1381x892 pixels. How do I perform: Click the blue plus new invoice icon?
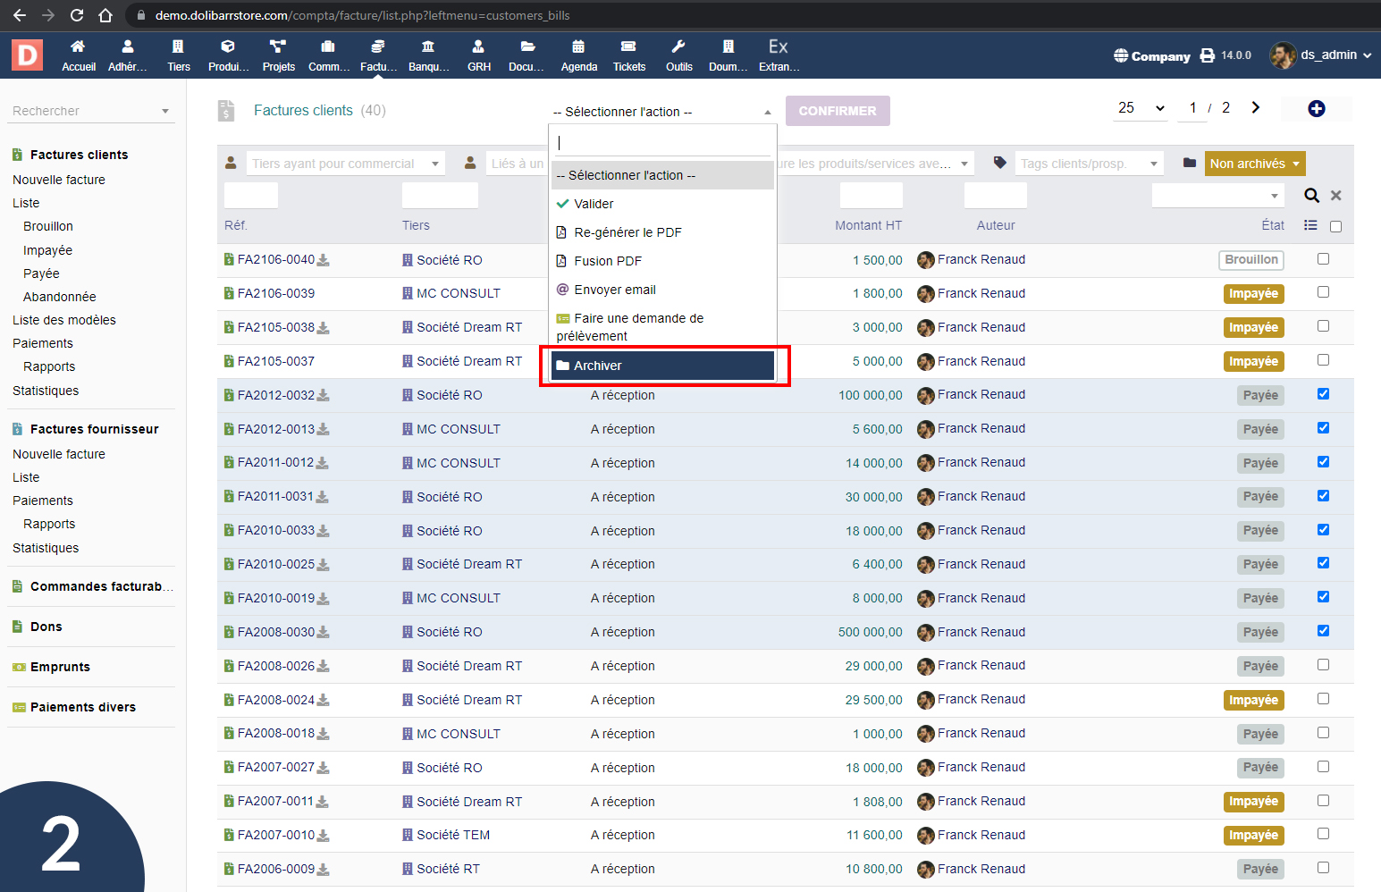pyautogui.click(x=1316, y=109)
